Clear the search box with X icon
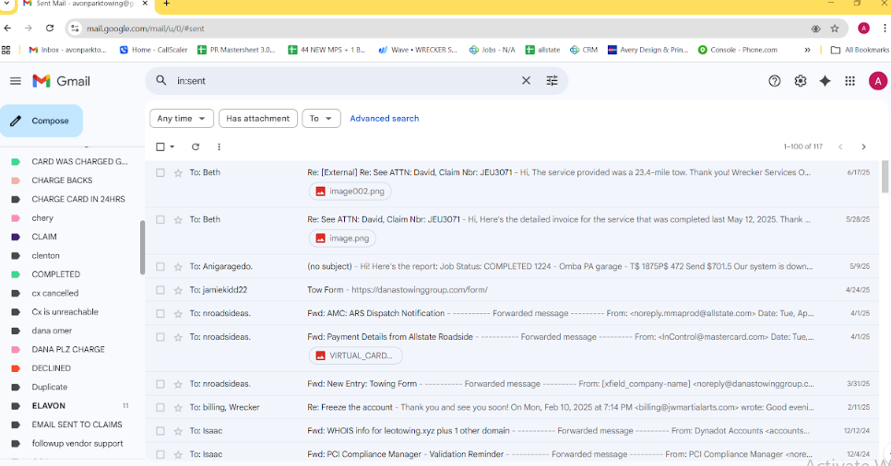 click(526, 81)
